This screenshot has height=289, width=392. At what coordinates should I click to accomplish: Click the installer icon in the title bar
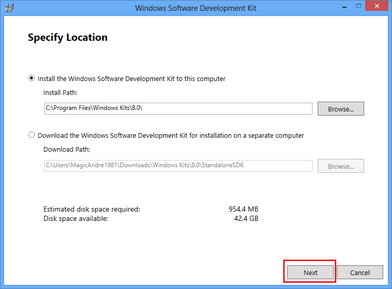pyautogui.click(x=9, y=8)
